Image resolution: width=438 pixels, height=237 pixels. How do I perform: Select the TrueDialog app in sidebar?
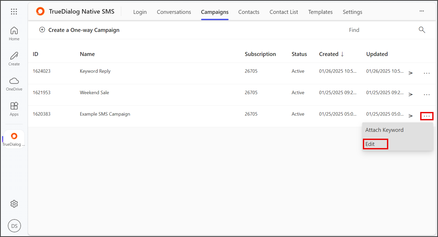tap(14, 139)
